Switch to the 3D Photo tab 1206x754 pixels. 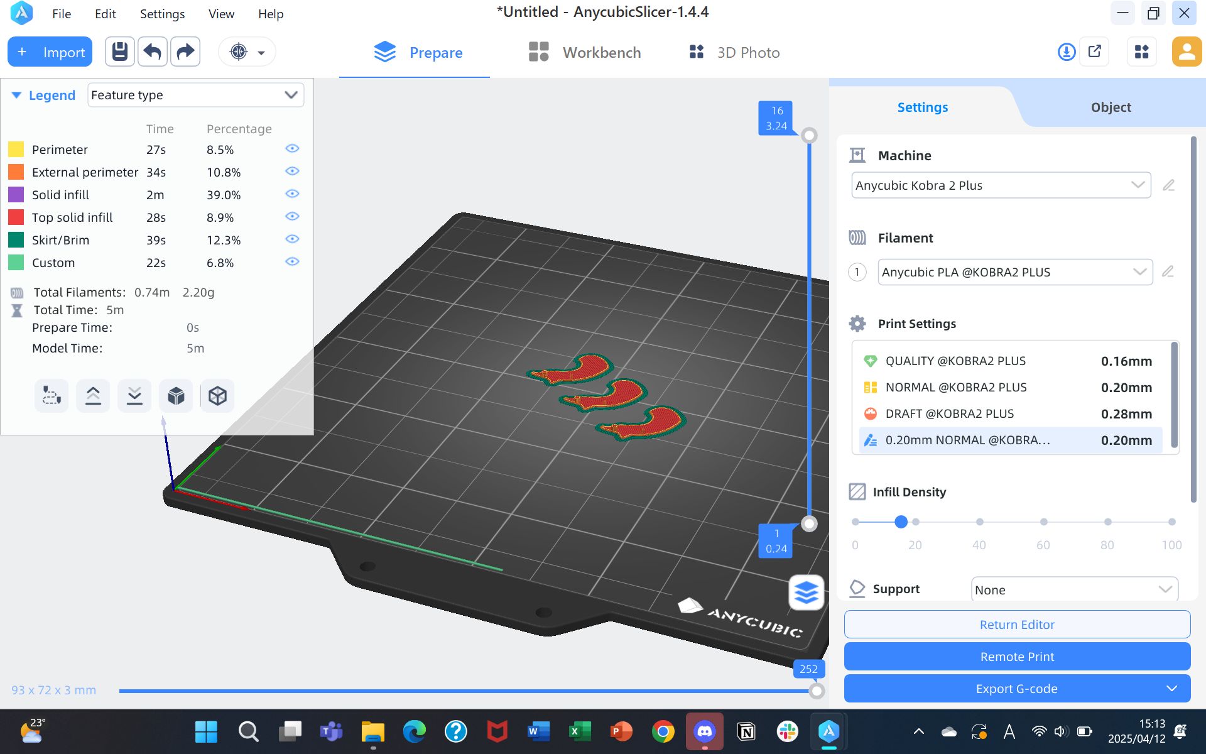[734, 53]
